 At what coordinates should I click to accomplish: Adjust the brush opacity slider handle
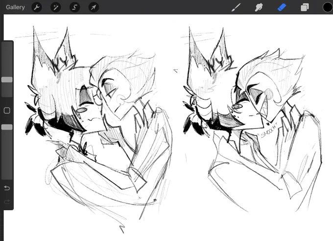pyautogui.click(x=7, y=127)
